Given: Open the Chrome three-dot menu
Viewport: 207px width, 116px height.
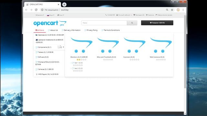Looking at the screenshot, I should pyautogui.click(x=183, y=10).
